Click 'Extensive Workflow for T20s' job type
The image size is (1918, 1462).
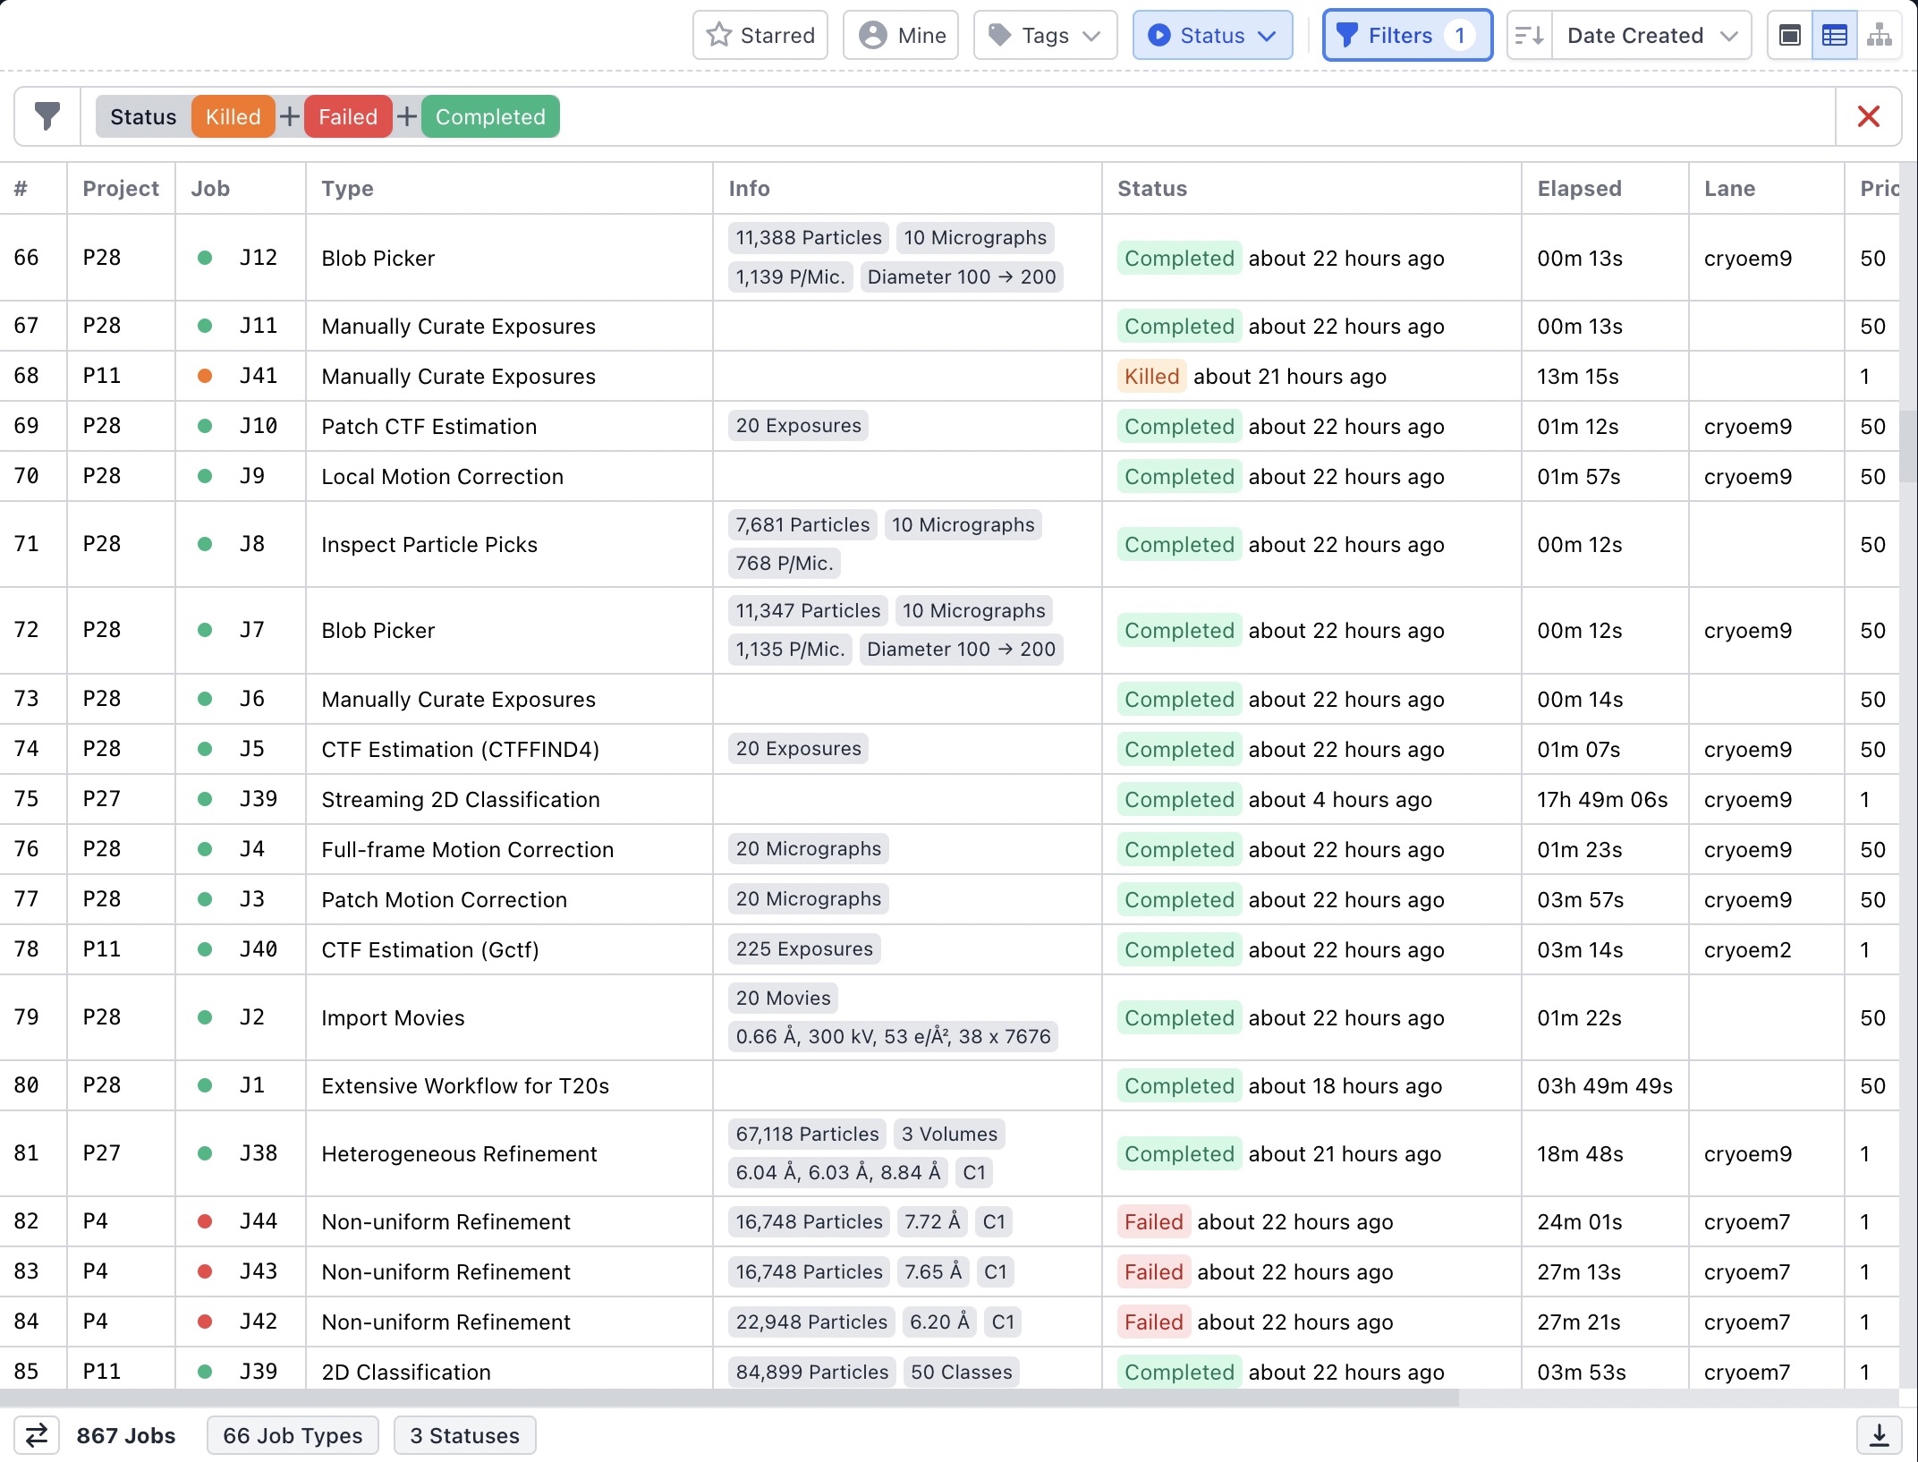tap(465, 1086)
